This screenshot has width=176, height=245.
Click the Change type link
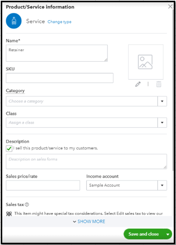(59, 22)
